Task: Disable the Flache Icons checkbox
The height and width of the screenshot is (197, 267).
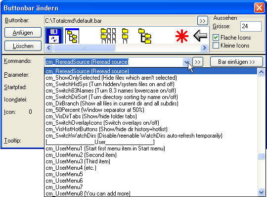Action: click(216, 38)
